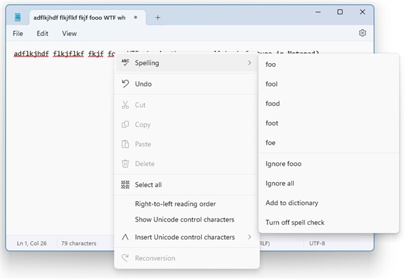This screenshot has height=279, width=406.
Task: Open the View menu
Action: 69,33
